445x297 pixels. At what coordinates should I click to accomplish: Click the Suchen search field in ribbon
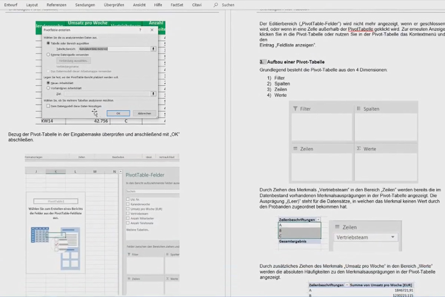pos(228,5)
